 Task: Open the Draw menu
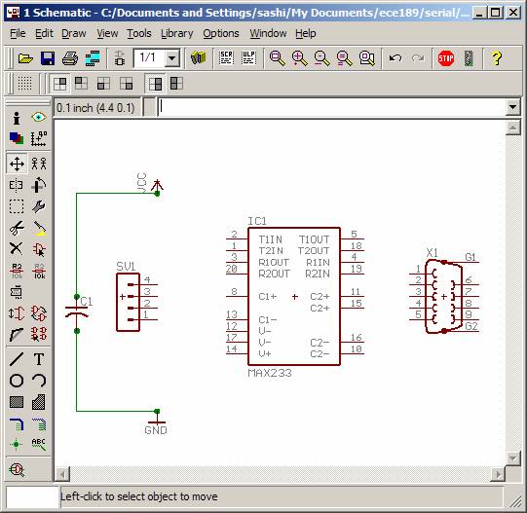pyautogui.click(x=74, y=33)
